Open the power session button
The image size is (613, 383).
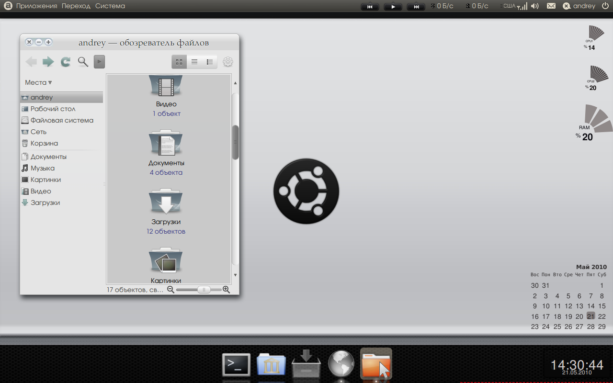coord(604,6)
